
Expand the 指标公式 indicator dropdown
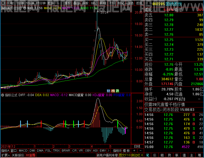[3, 95]
